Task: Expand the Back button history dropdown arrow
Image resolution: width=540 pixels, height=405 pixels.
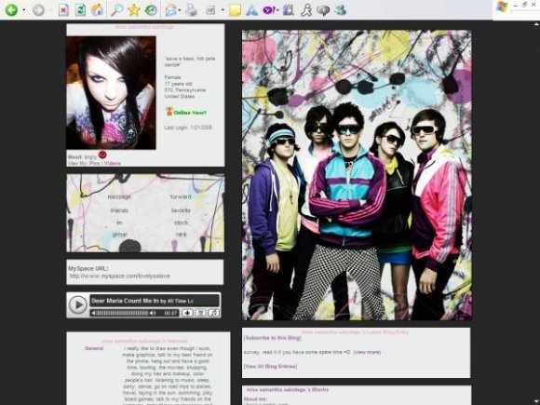Action: [24, 10]
